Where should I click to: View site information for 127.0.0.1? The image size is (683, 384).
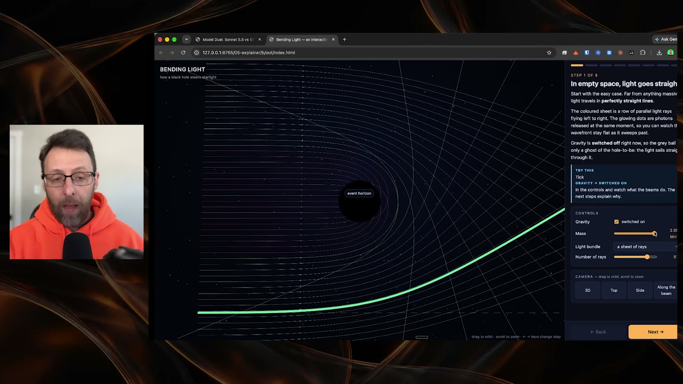click(196, 52)
